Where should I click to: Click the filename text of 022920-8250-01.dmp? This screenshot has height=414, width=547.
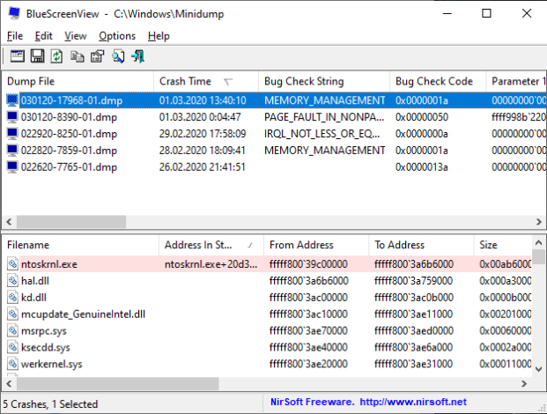click(x=69, y=134)
